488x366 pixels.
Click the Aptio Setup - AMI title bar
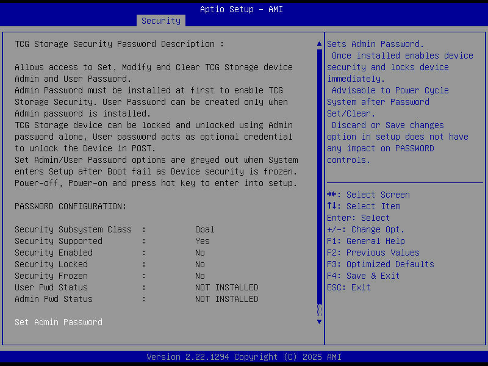[x=241, y=9]
